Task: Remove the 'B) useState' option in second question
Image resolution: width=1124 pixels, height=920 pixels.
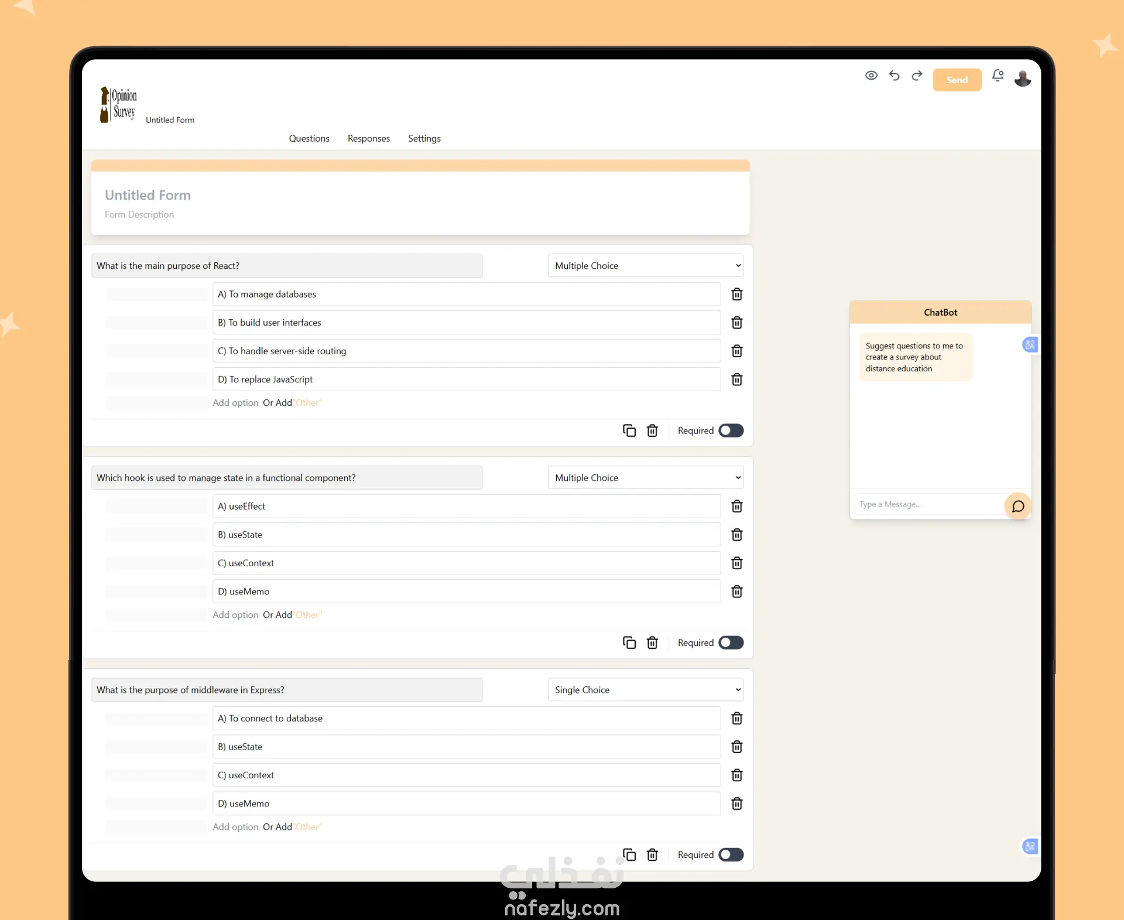Action: point(737,535)
